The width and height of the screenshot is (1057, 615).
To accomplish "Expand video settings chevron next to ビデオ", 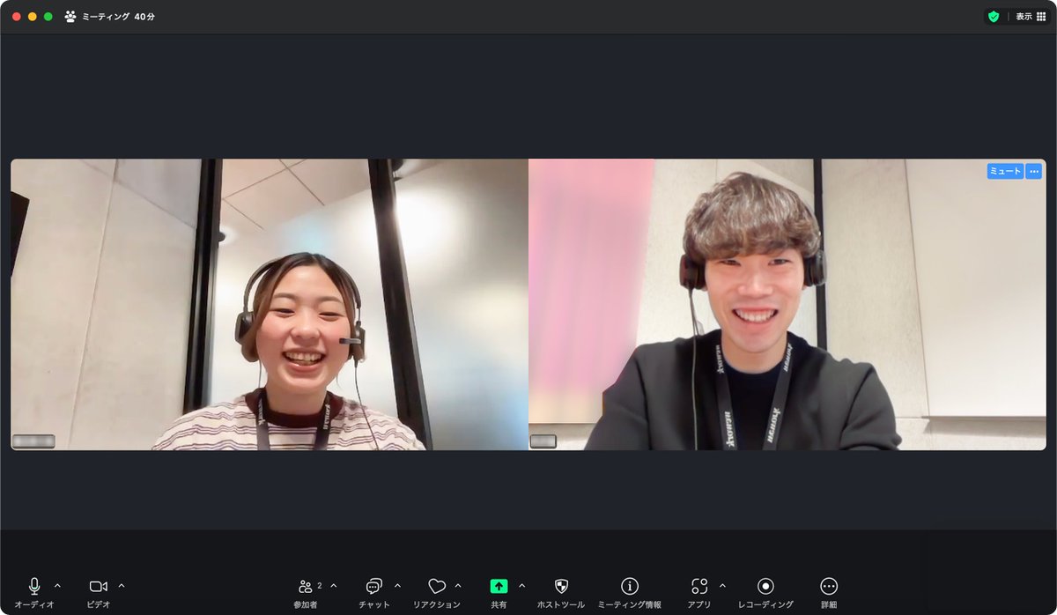I will point(120,585).
